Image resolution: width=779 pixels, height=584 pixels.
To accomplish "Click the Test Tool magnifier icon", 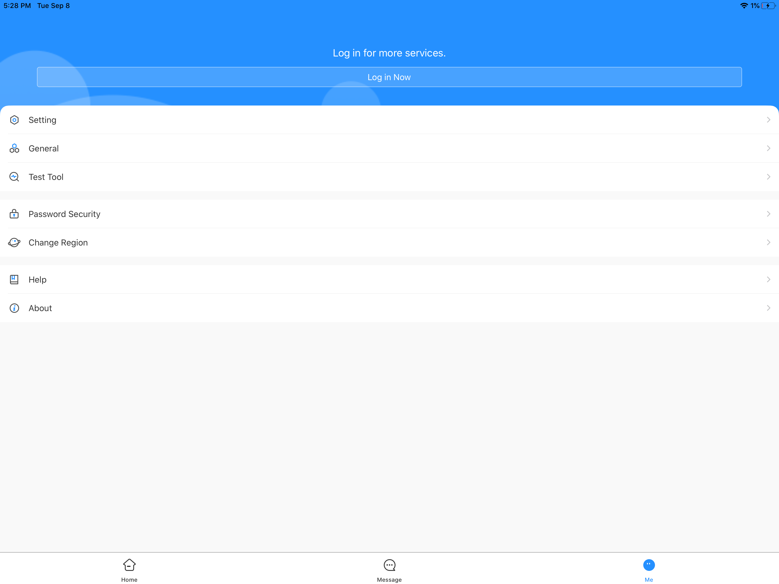I will click(14, 177).
